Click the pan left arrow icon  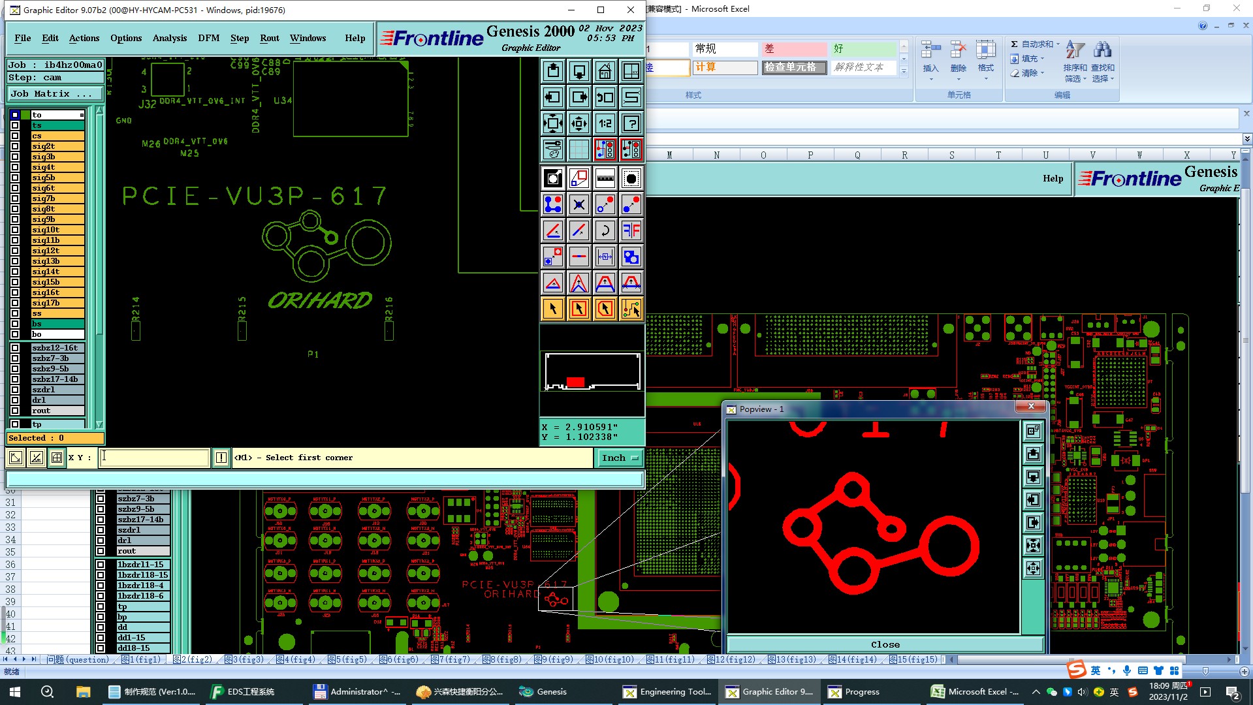pos(552,97)
